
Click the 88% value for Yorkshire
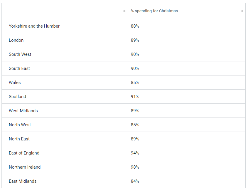(135, 26)
